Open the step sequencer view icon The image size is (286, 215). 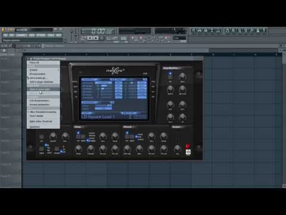click(200, 30)
